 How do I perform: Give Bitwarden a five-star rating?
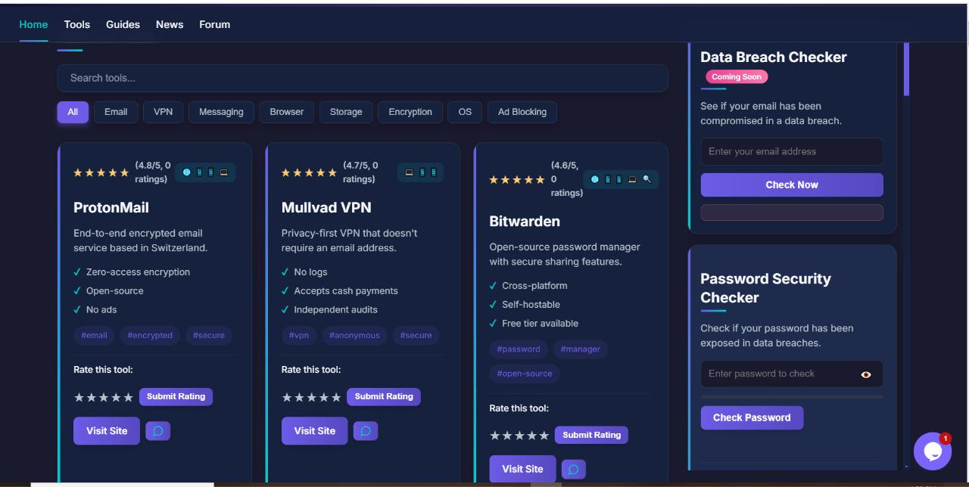pyautogui.click(x=544, y=436)
